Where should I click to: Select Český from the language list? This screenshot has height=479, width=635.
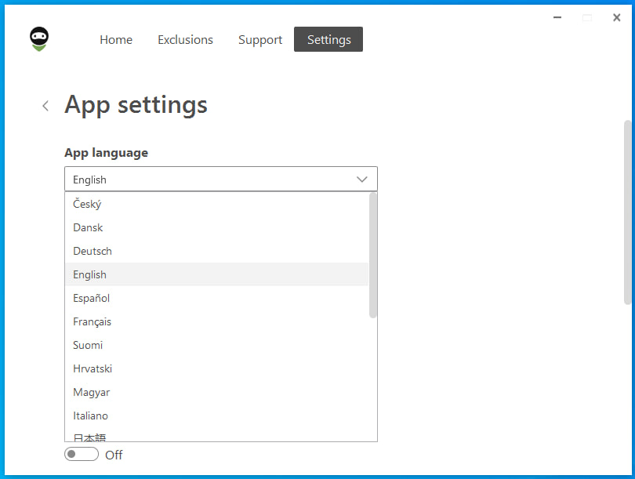tap(87, 204)
